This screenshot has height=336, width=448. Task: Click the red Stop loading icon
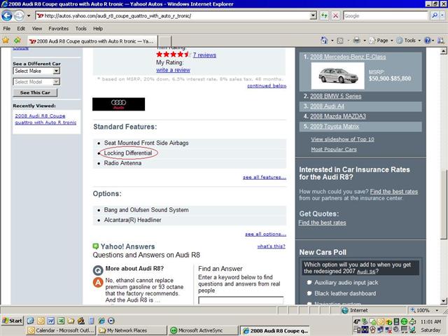(336, 15)
